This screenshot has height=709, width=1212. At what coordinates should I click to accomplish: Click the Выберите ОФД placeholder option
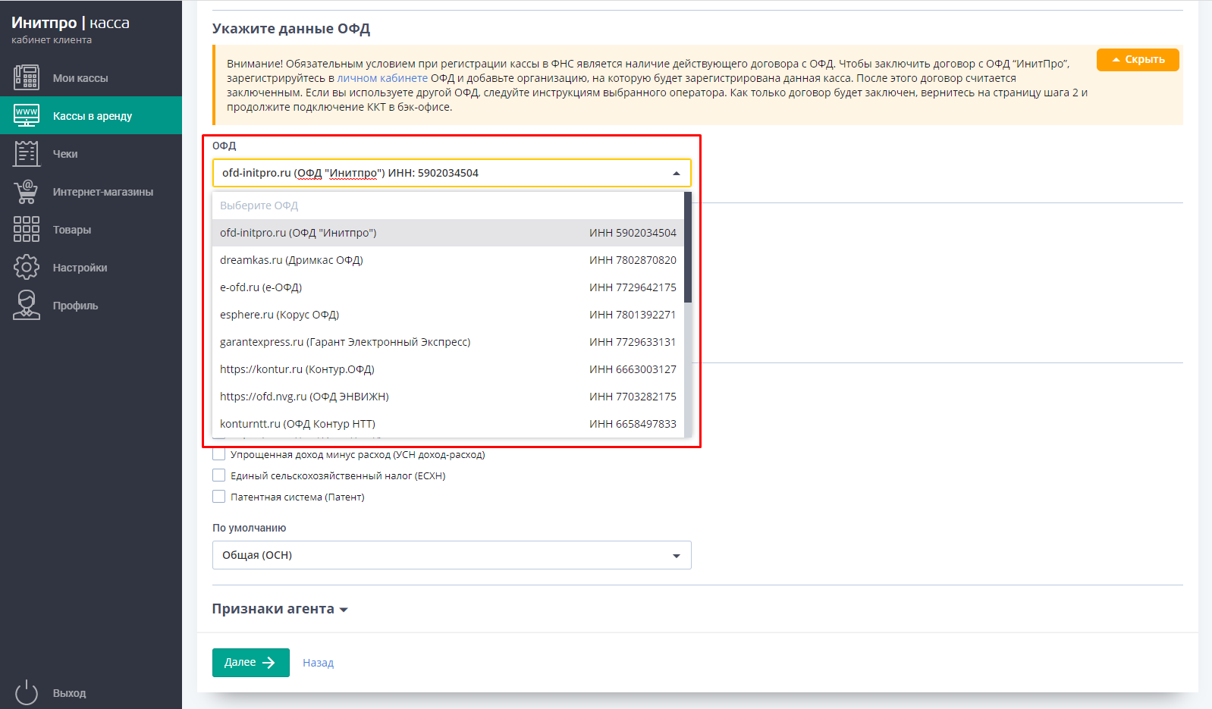[448, 205]
